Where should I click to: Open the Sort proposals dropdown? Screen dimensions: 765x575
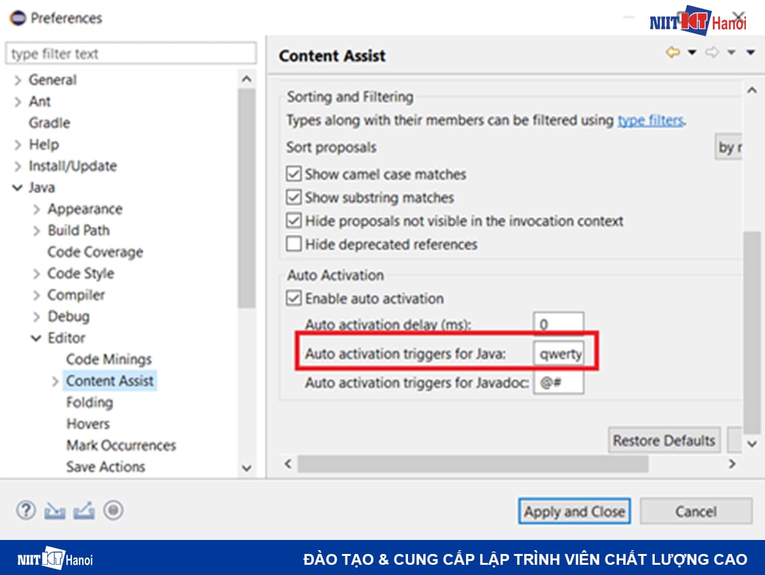point(727,148)
